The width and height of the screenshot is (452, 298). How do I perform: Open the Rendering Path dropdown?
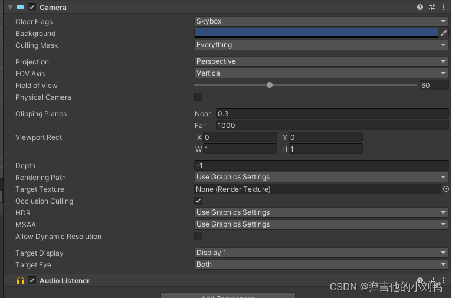coord(321,177)
